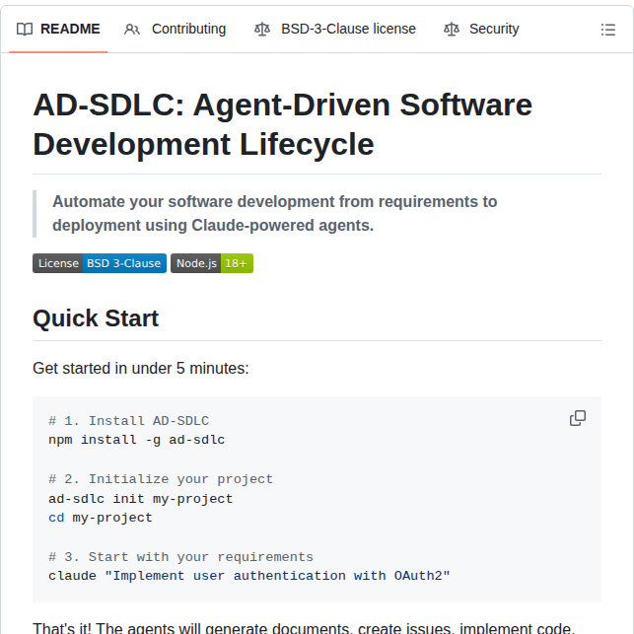
Task: Click the scale icon beside Security
Action: (x=452, y=30)
